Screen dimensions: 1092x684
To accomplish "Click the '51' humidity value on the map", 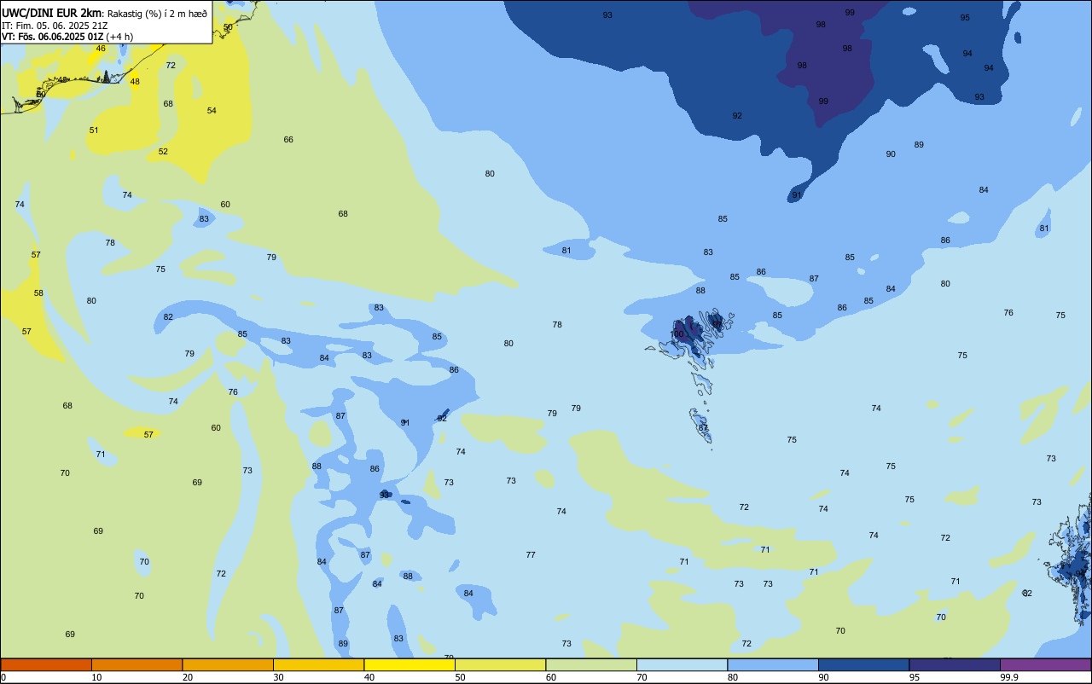I will tap(94, 130).
